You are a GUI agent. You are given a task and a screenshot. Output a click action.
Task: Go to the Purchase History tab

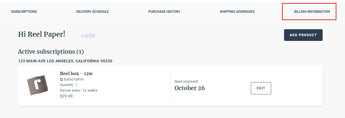click(164, 12)
